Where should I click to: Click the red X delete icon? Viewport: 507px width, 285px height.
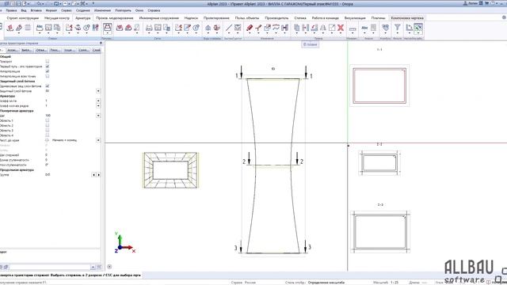tap(341, 28)
